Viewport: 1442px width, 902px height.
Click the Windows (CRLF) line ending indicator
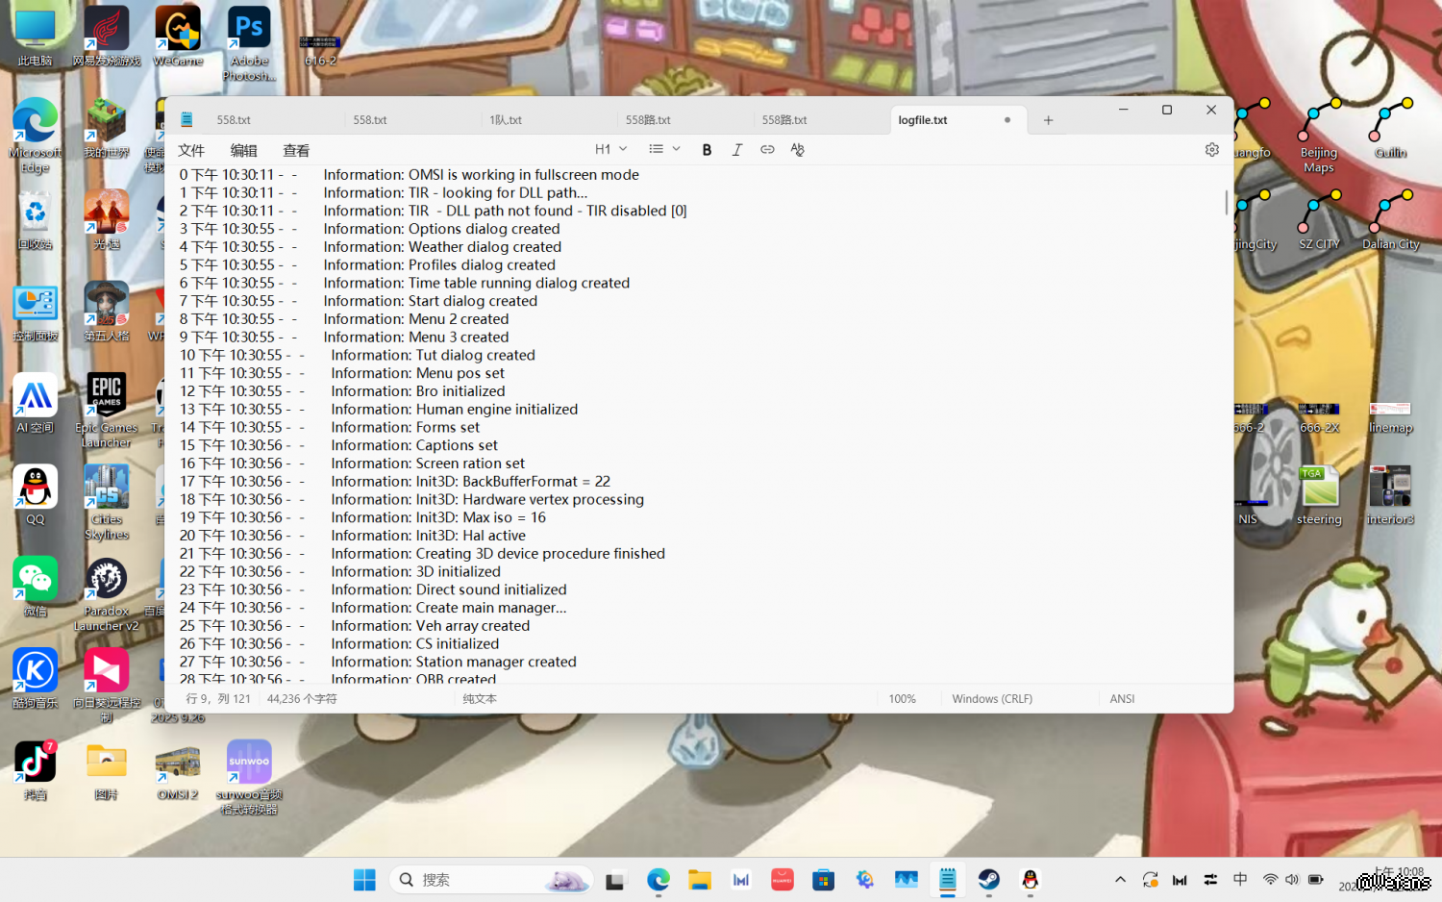click(x=992, y=699)
